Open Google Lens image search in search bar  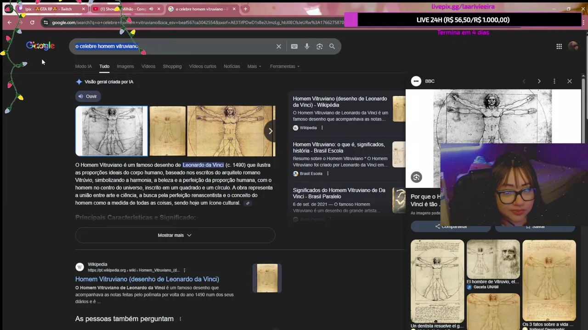[x=319, y=46]
